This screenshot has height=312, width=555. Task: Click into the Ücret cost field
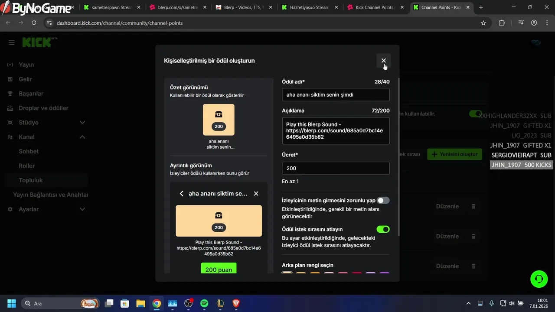[336, 168]
